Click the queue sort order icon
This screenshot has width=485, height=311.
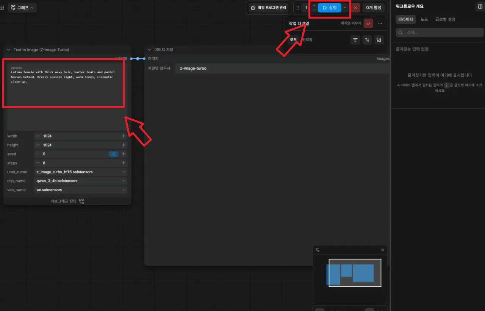pos(367,40)
